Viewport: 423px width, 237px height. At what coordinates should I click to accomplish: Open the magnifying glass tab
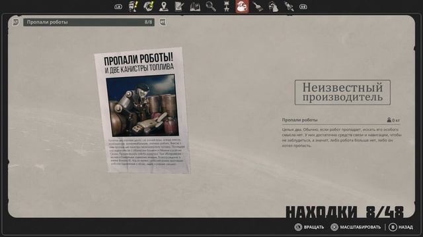coord(211,7)
